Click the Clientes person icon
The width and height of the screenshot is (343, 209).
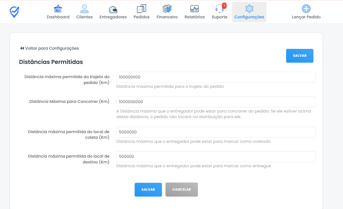click(84, 9)
